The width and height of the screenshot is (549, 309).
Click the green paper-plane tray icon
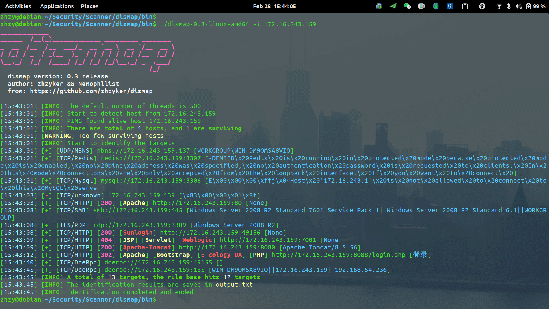coord(393,6)
